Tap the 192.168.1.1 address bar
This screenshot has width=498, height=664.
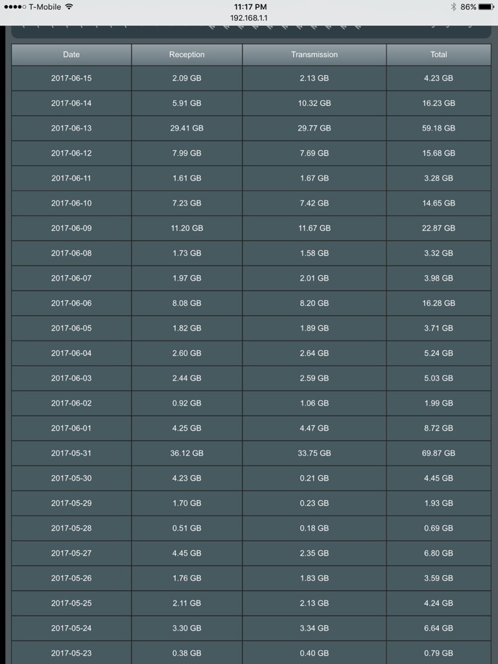248,18
